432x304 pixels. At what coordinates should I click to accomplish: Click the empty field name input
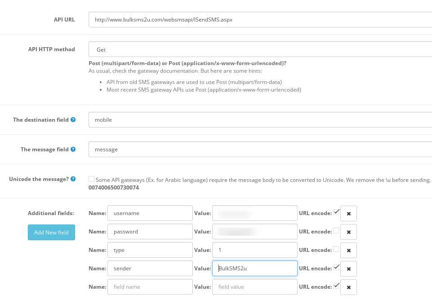pyautogui.click(x=150, y=287)
